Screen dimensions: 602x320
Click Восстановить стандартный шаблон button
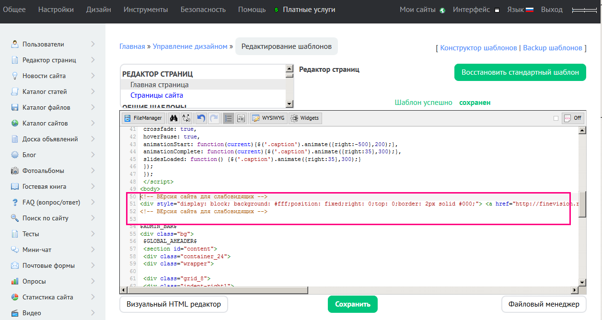tap(520, 72)
